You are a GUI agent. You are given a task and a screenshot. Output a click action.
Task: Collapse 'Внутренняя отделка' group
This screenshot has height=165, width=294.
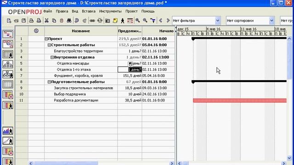pyautogui.click(x=52, y=57)
